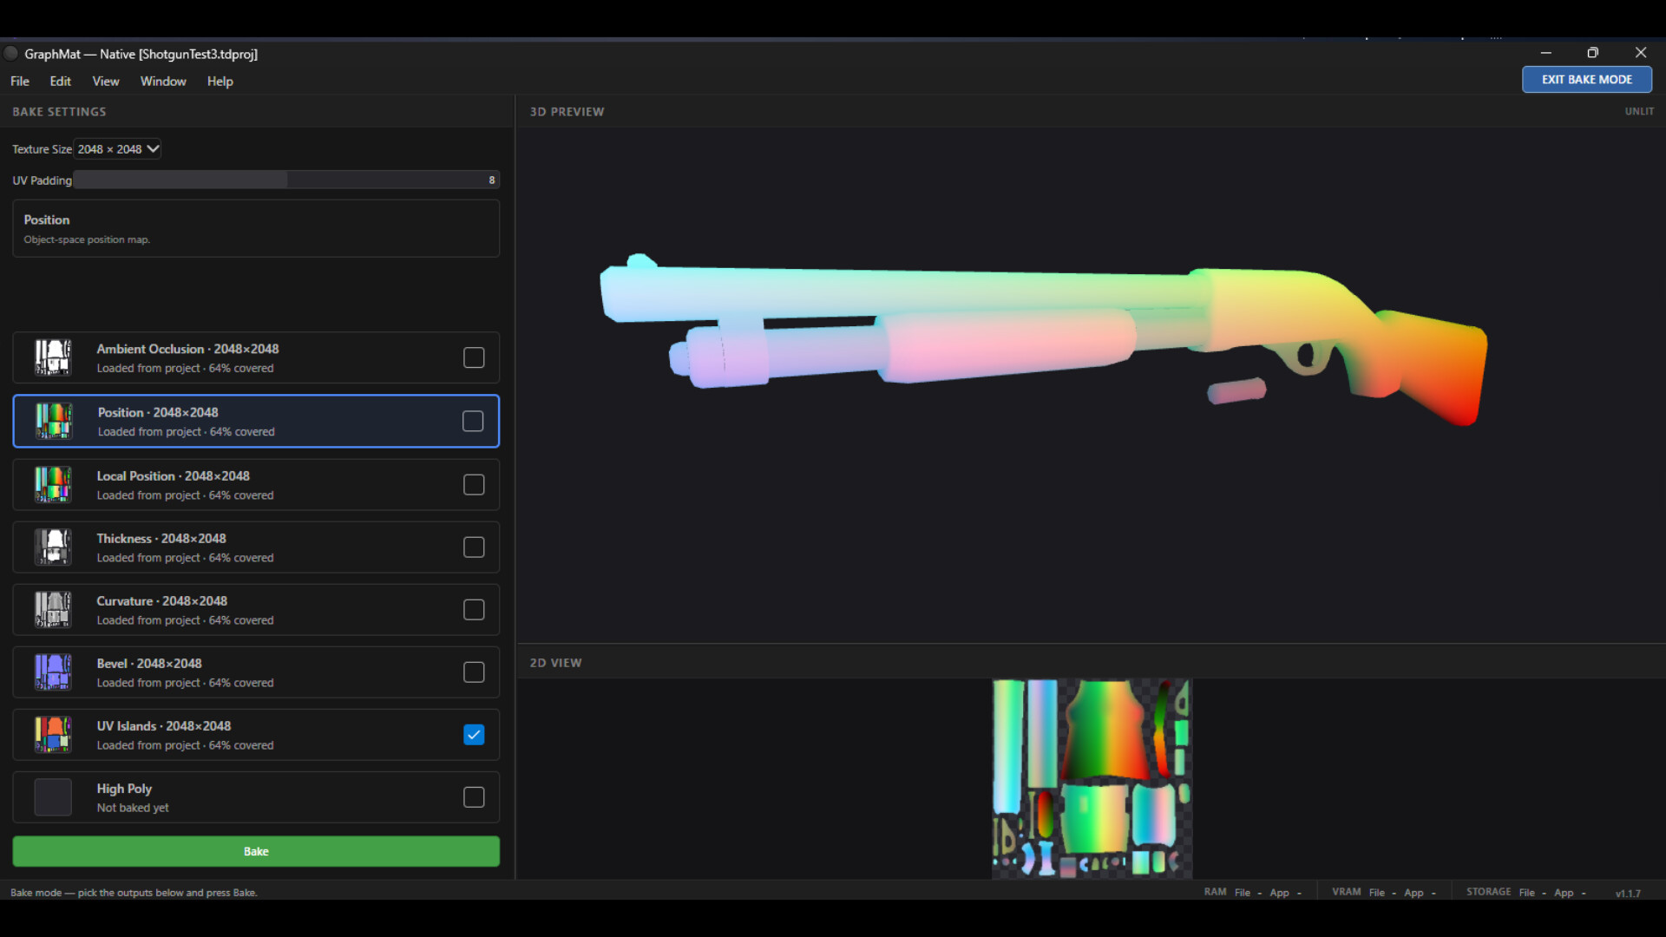Screen dimensions: 1666x937
Task: Enable the Local Position checkbox
Action: pos(474,484)
